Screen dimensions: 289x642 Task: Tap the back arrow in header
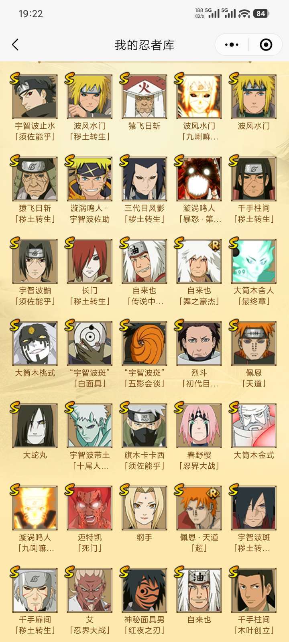tap(15, 45)
